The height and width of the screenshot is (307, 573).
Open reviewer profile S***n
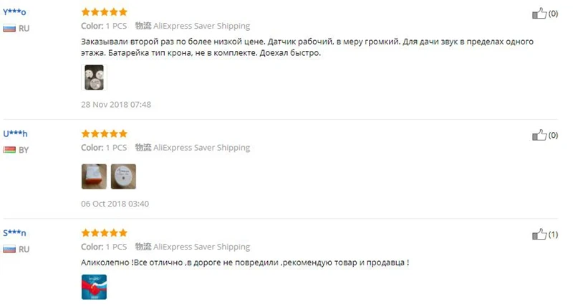(14, 233)
